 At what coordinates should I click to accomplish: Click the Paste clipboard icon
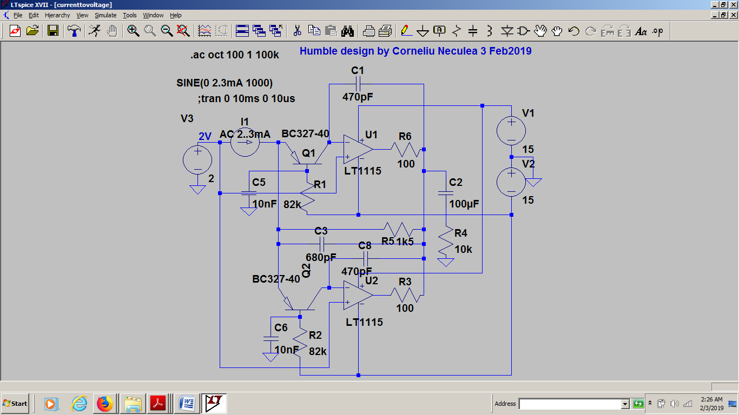point(331,31)
